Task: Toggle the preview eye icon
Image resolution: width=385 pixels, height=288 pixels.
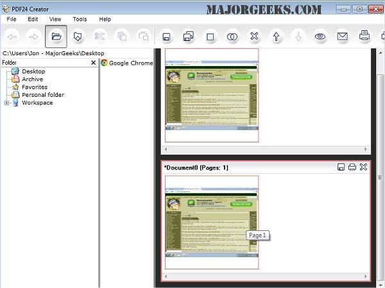Action: click(x=320, y=37)
